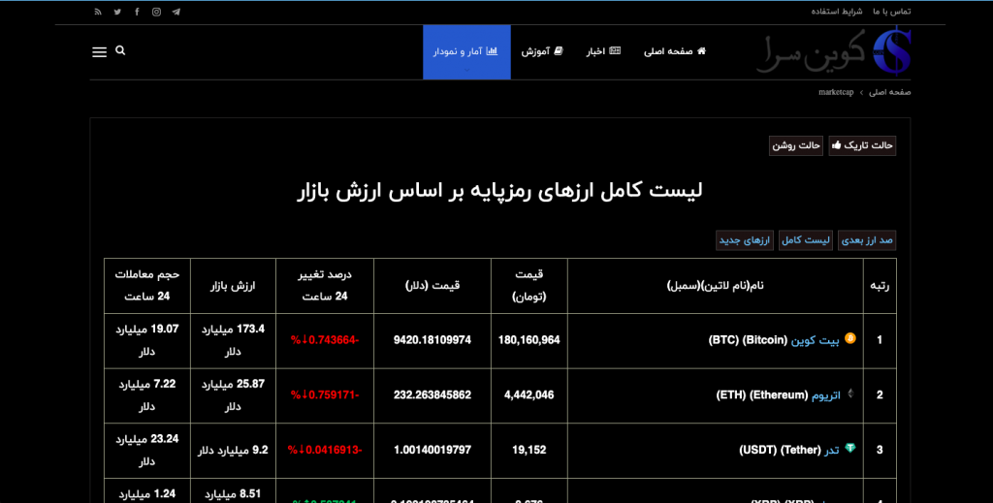Click the (USDT) (Tether) symbol text
Viewport: 993px width, 503px height.
(x=781, y=451)
